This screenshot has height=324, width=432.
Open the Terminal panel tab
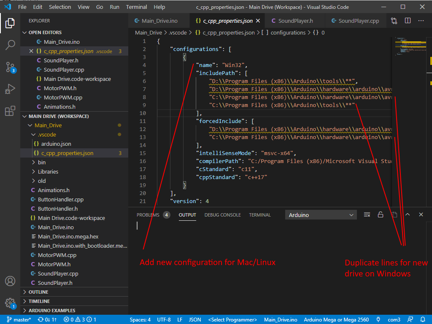(260, 215)
